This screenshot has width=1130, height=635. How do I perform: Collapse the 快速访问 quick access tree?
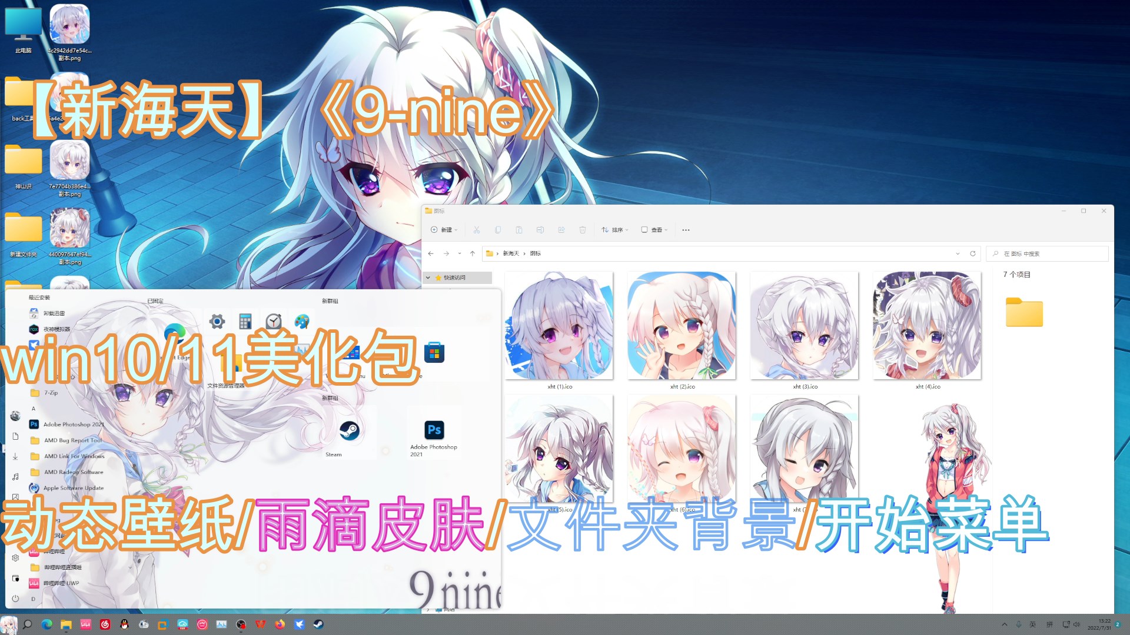pyautogui.click(x=428, y=278)
